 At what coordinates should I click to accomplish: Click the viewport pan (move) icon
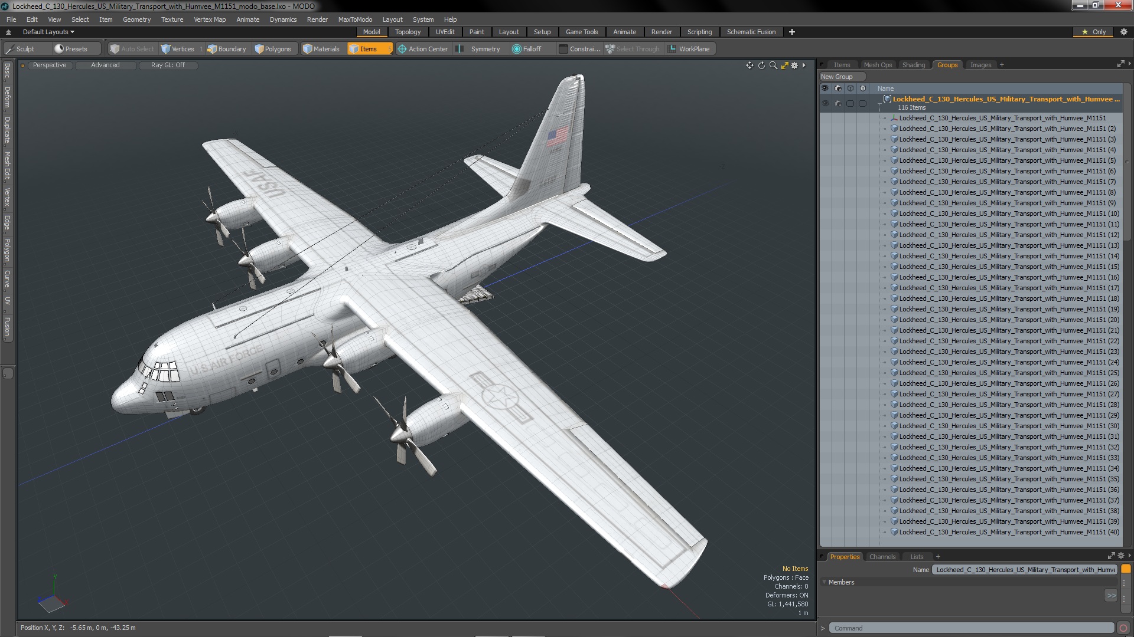coord(750,65)
